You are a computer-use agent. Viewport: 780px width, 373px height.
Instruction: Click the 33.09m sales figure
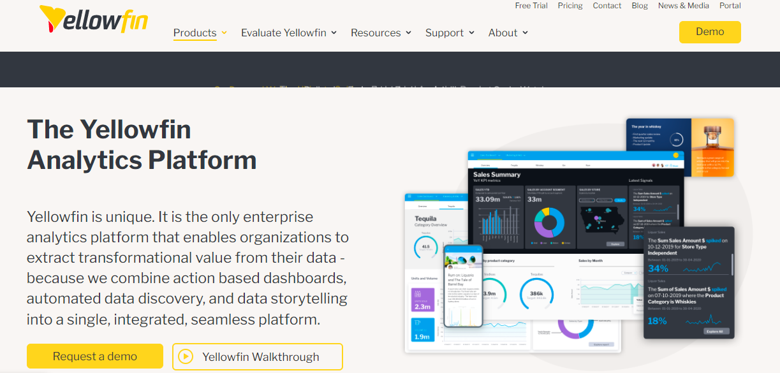[x=488, y=200]
